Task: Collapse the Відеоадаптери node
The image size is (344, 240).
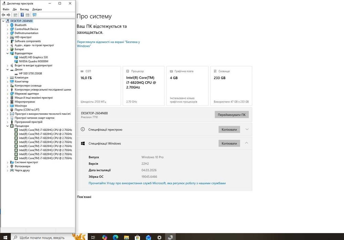Action: coord(8,53)
